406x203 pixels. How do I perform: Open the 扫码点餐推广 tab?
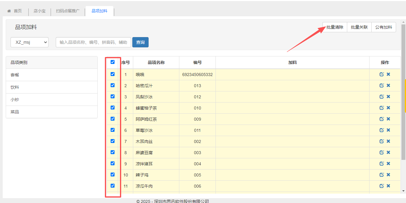point(68,11)
